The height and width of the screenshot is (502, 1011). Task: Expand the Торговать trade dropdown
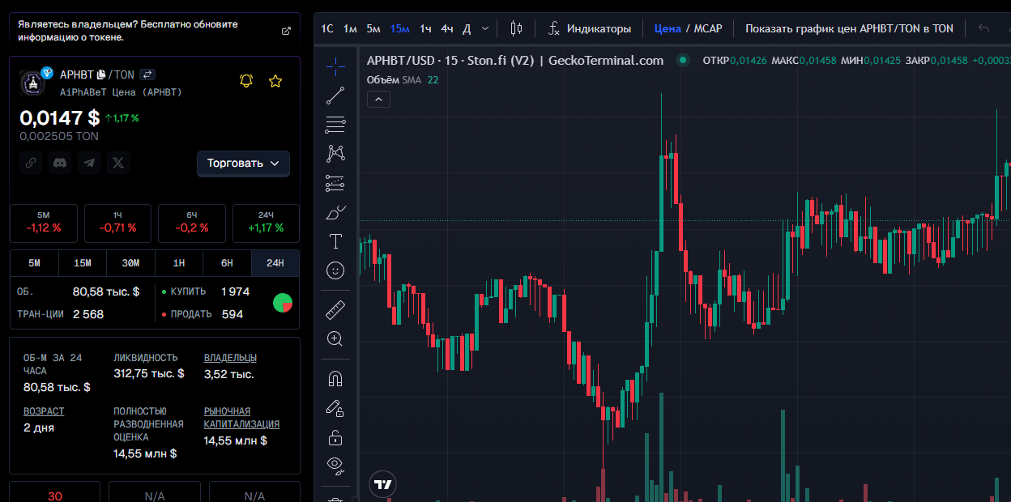click(243, 163)
